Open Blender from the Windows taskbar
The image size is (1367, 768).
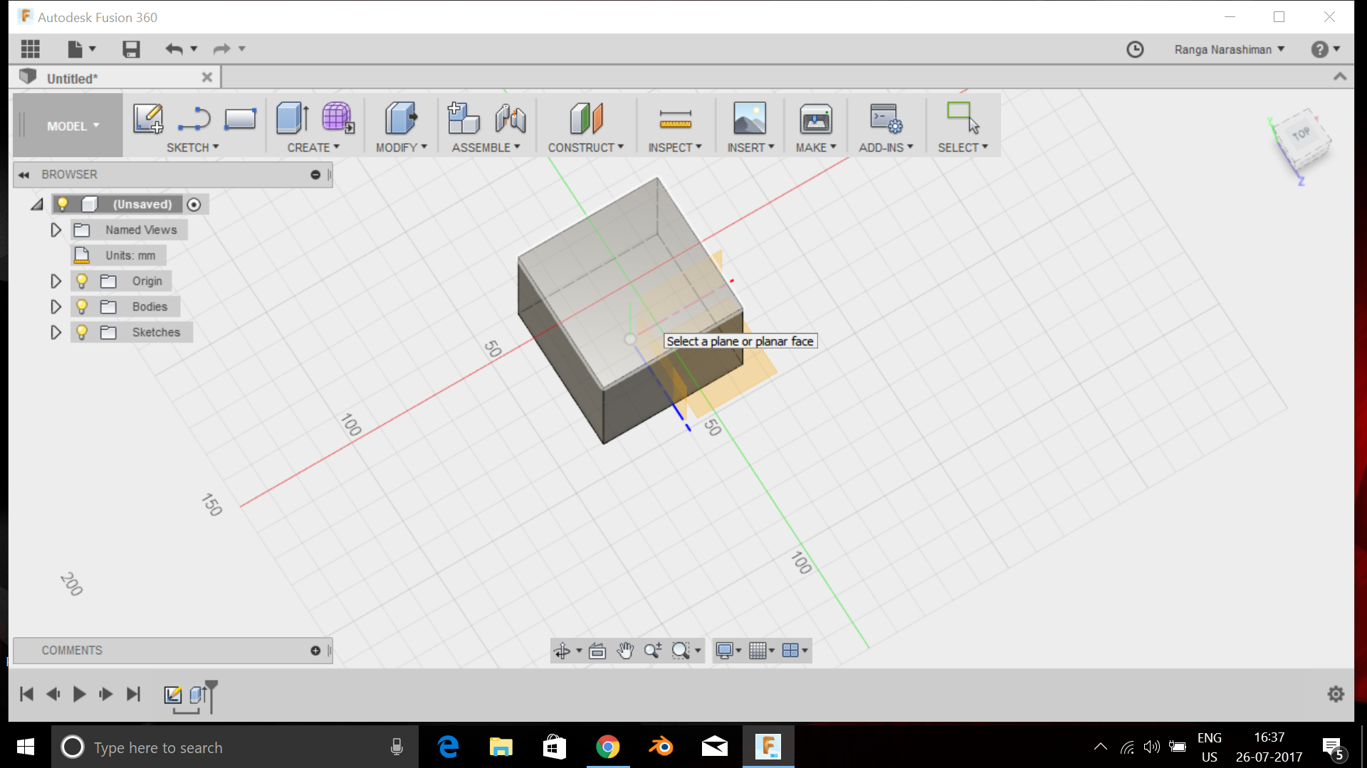coord(661,747)
